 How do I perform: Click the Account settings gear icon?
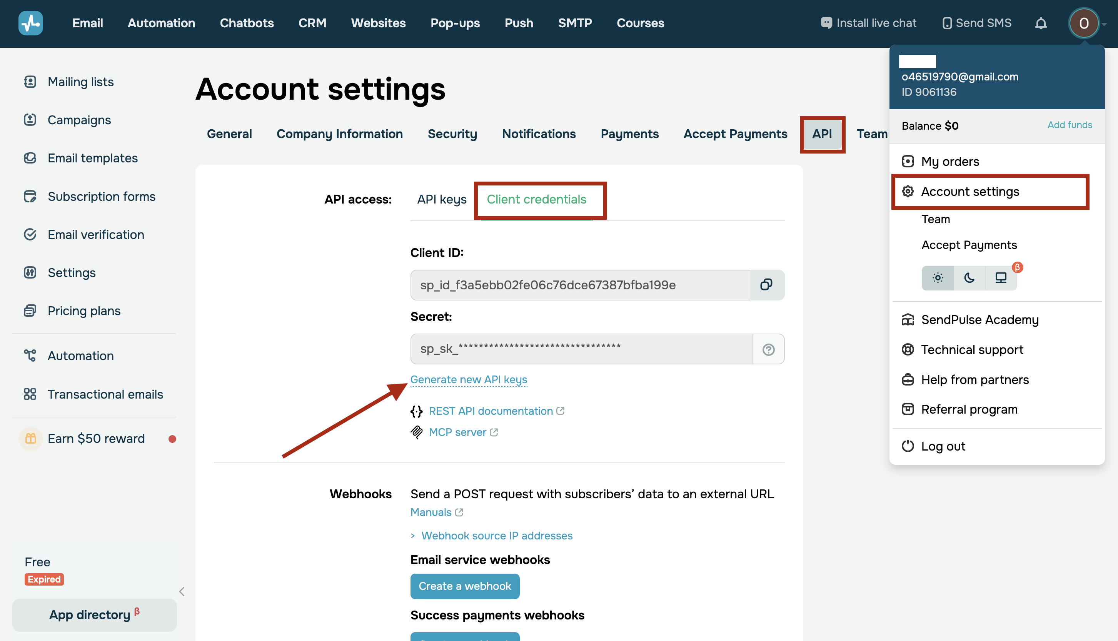coord(907,192)
